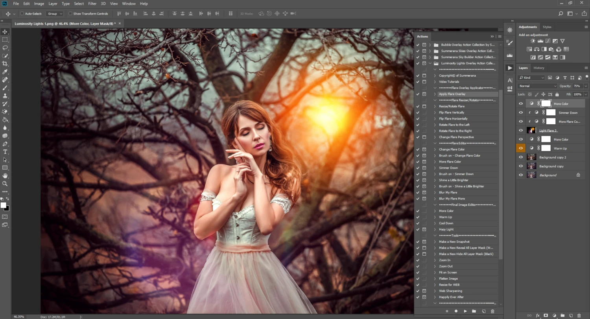Image resolution: width=590 pixels, height=319 pixels.
Task: Play the Apply Flare Overlay action
Action: (465, 311)
